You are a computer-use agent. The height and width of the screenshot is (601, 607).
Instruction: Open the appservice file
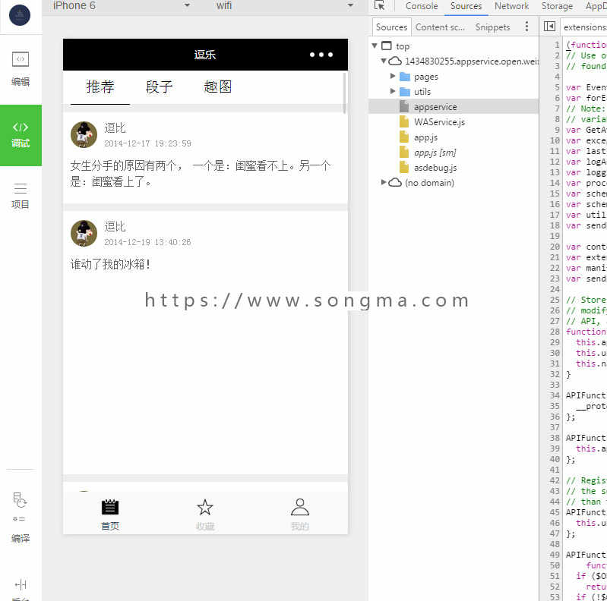(435, 107)
